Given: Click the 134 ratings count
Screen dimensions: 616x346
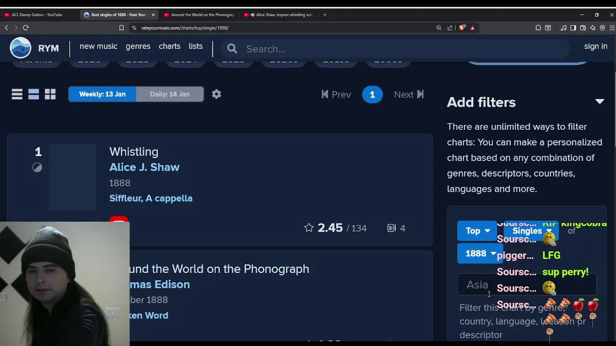Looking at the screenshot, I should click(x=359, y=228).
